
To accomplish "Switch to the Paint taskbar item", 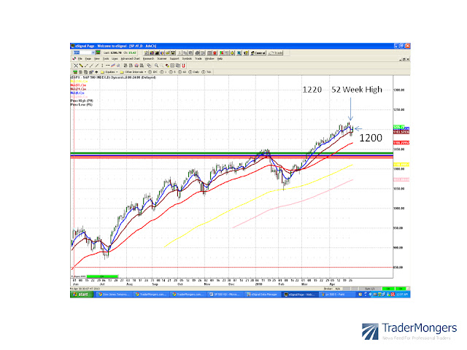I will click(x=336, y=295).
